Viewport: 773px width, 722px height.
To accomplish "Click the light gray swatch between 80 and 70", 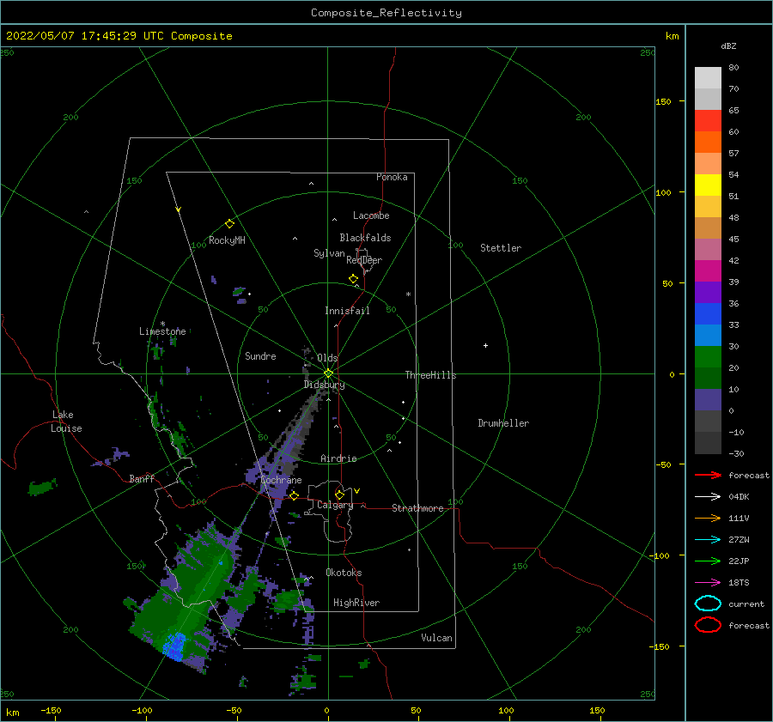I will [708, 78].
